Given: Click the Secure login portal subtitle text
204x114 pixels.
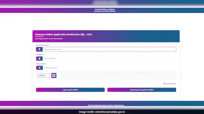Looking at the screenshot, I should click(x=49, y=39).
